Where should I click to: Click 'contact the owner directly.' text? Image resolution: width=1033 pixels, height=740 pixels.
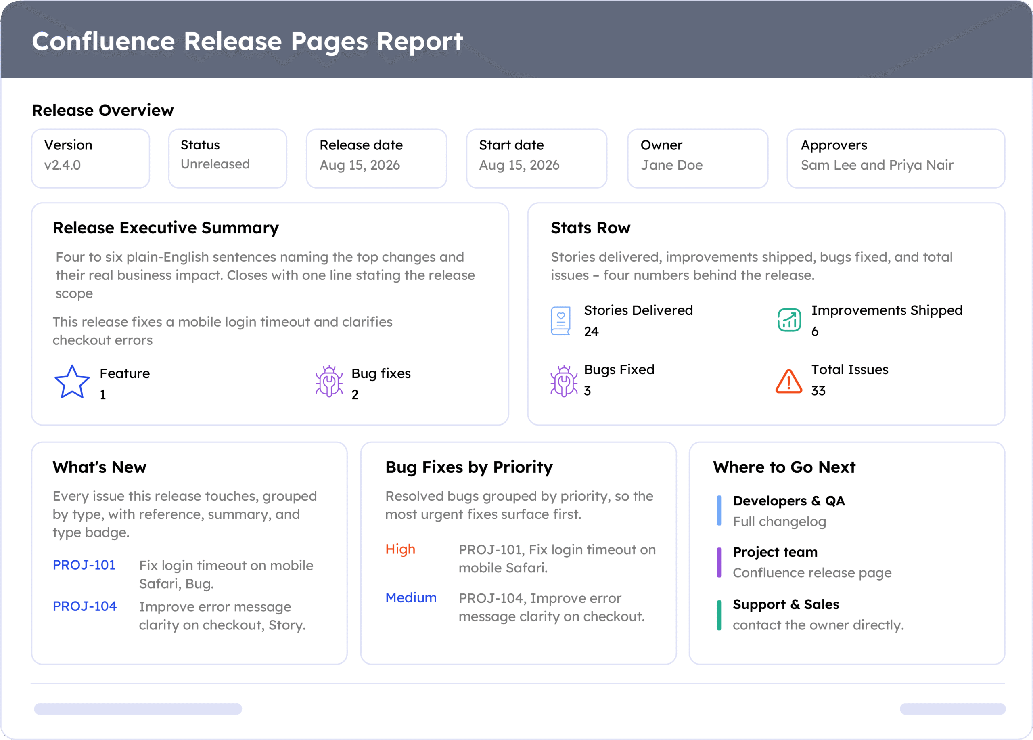coord(818,625)
